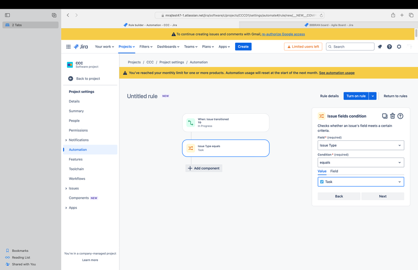The height and width of the screenshot is (270, 418).
Task: Open the Projects menu
Action: click(127, 46)
